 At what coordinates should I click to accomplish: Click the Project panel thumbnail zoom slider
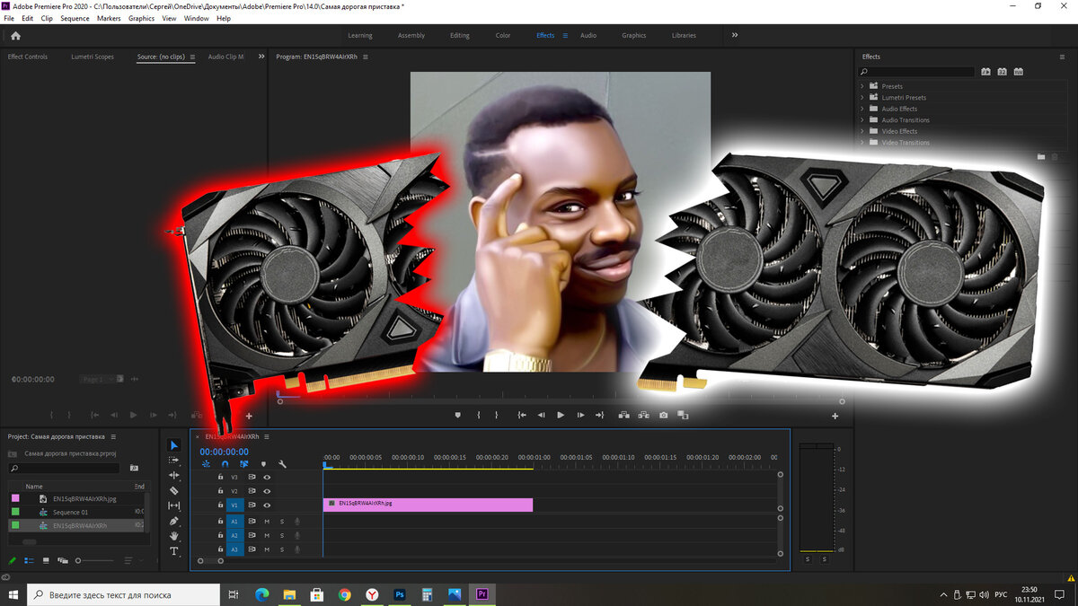tap(94, 560)
